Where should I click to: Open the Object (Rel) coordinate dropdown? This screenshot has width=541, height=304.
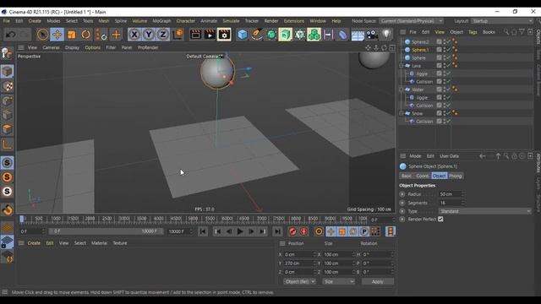tap(299, 281)
